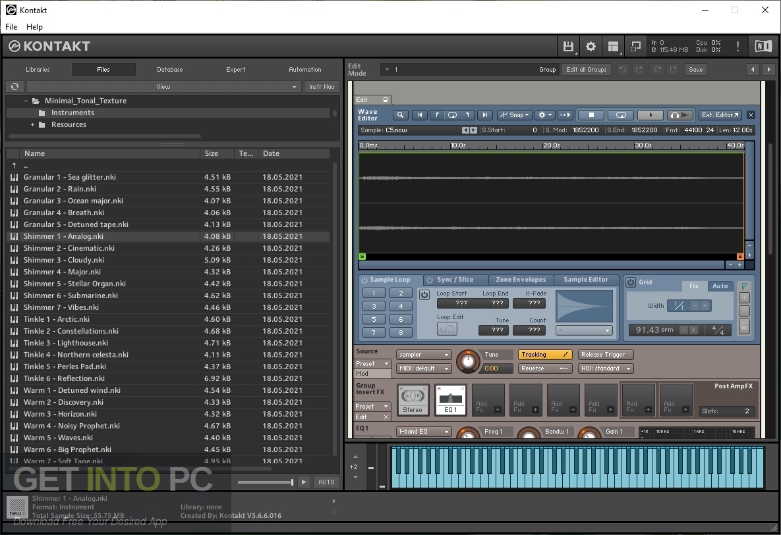The image size is (781, 535).
Task: Collapse the Minimal_Tonal_Texture folder
Action: [x=26, y=101]
